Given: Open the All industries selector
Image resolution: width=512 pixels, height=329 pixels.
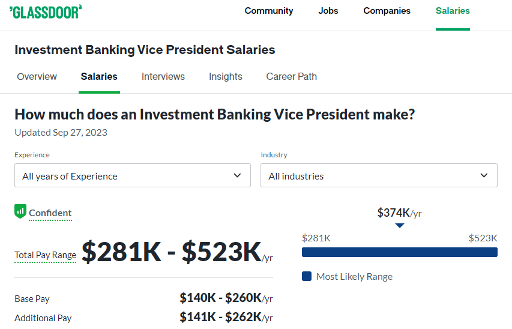Looking at the screenshot, I should click(x=379, y=175).
